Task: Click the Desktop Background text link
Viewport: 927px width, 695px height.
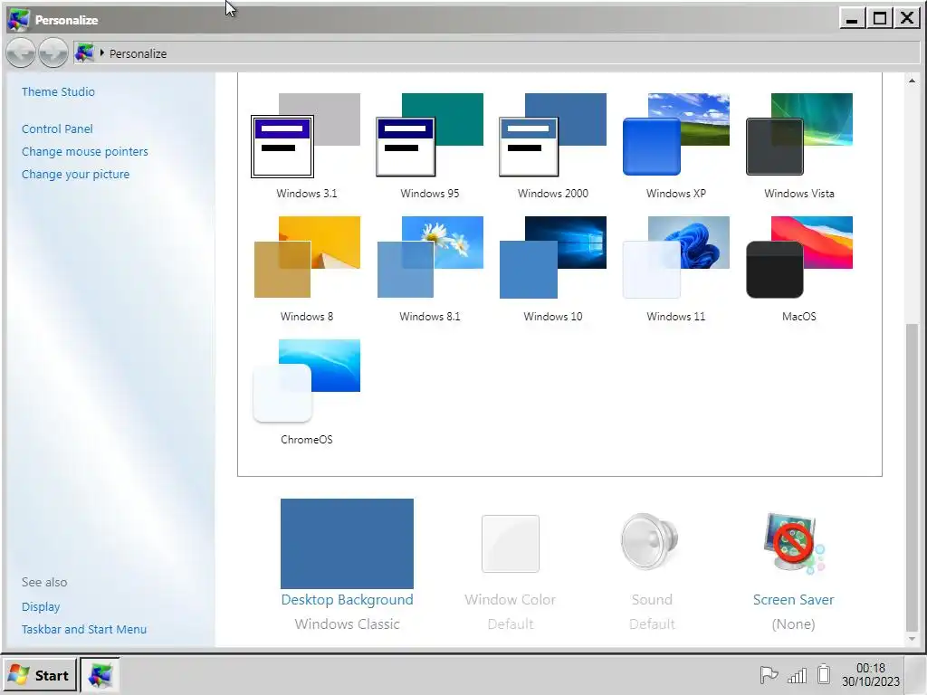Action: tap(347, 599)
